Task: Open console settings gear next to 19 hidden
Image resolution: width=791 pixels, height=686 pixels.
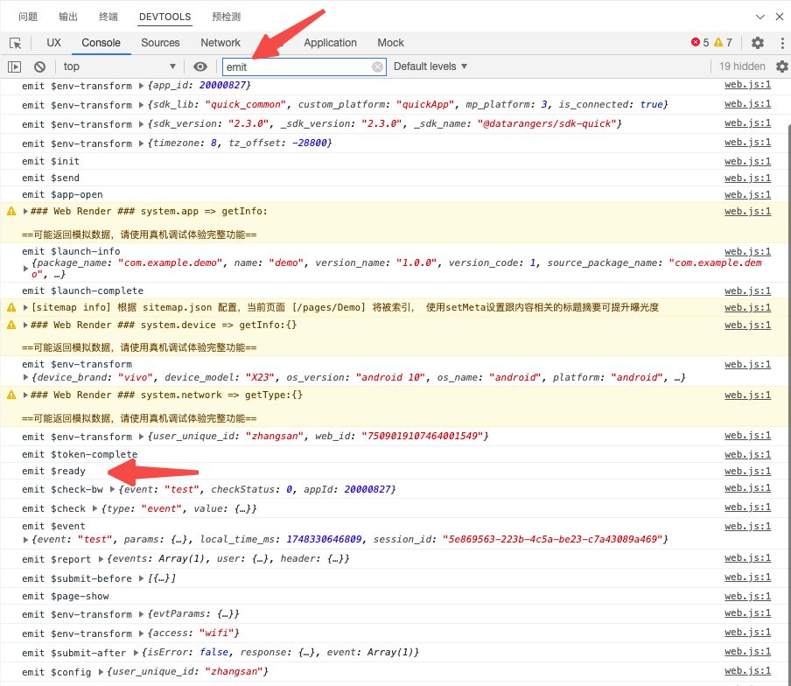Action: 782,66
